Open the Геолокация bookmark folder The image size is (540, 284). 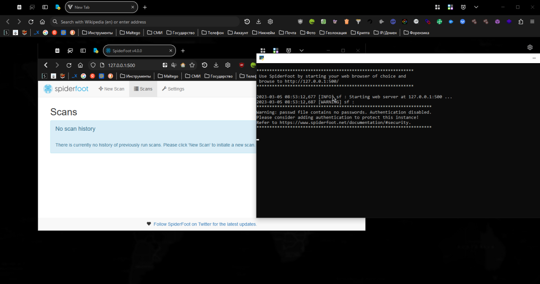(x=333, y=33)
